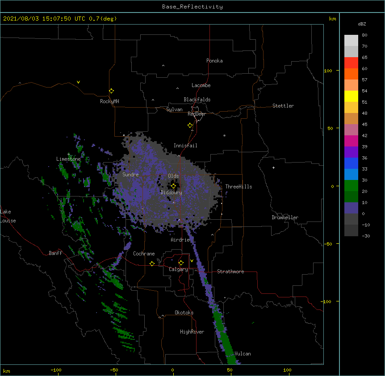
Task: Click the white asterisk marker east of Innisfail
Action: click(x=224, y=135)
